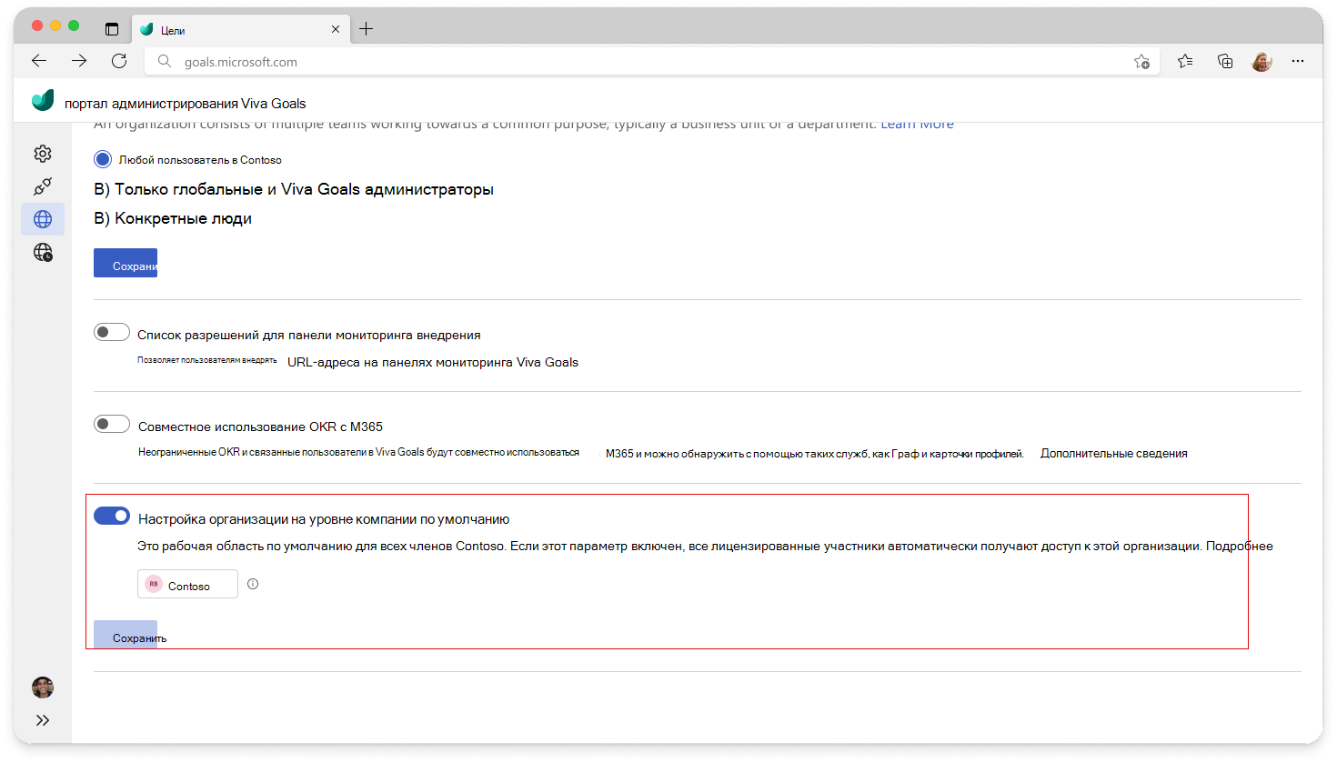The image size is (1337, 763).
Task: Open the globe with clock sidebar icon
Action: [43, 252]
